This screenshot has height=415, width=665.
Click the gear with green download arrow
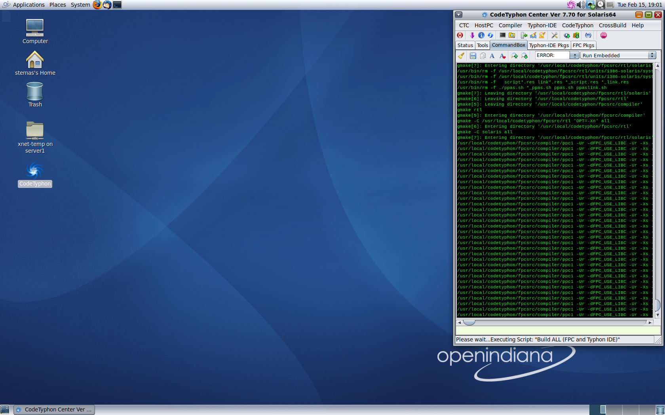pyautogui.click(x=567, y=35)
